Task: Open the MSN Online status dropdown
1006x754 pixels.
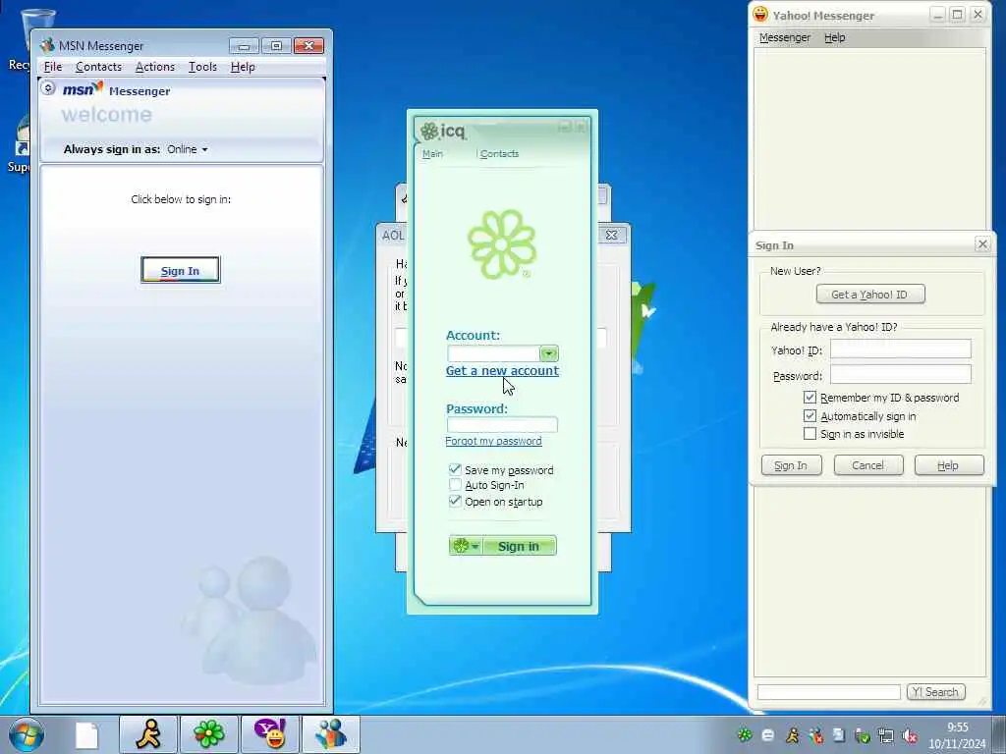Action: tap(188, 149)
